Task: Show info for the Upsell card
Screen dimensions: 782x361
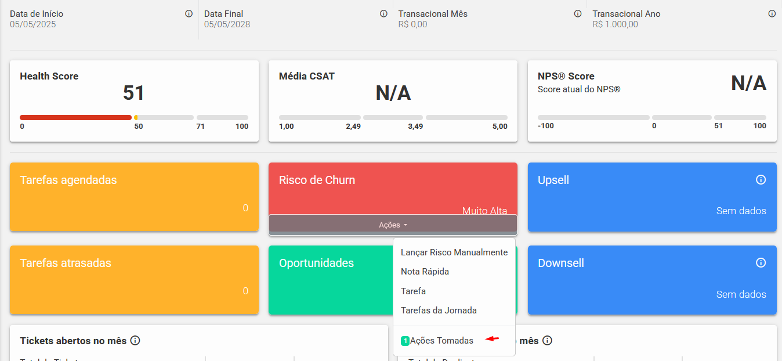Action: [x=761, y=180]
